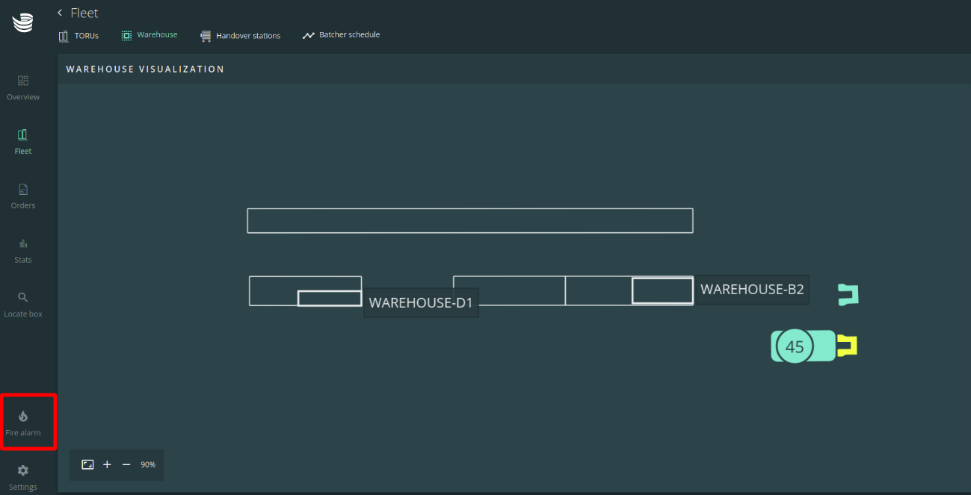
Task: Click the WAREHOUSE-D1 label
Action: 421,302
